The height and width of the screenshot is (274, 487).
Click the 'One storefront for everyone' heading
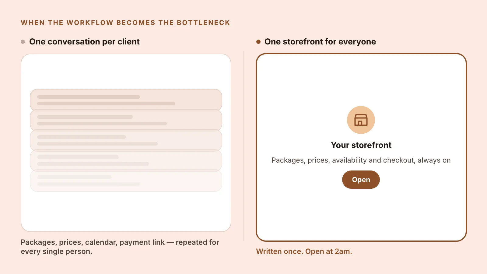tap(320, 42)
